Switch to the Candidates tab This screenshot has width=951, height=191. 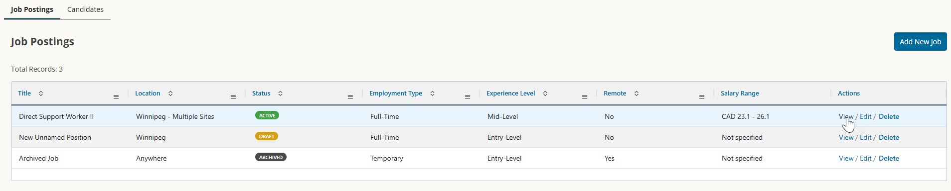85,9
